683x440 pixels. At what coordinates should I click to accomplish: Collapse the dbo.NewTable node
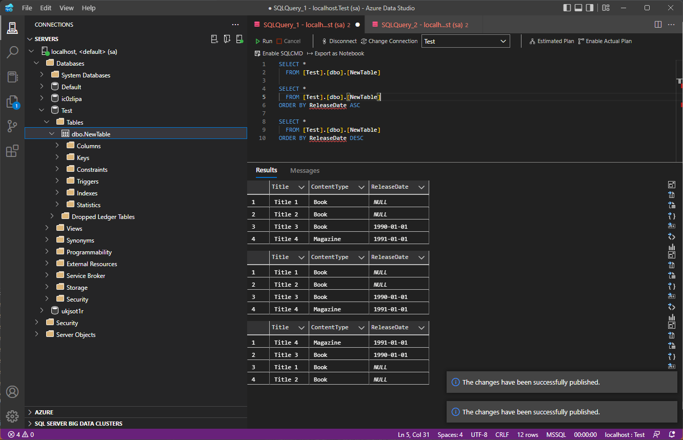point(51,133)
